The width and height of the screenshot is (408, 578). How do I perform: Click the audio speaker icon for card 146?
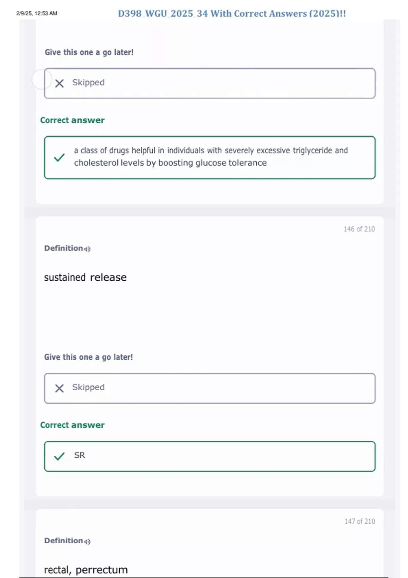coord(87,249)
